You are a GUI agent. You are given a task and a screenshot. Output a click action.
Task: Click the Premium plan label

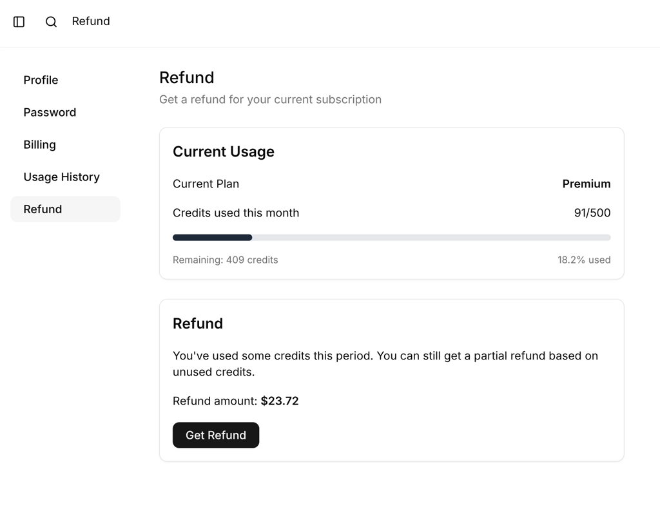pyautogui.click(x=586, y=184)
